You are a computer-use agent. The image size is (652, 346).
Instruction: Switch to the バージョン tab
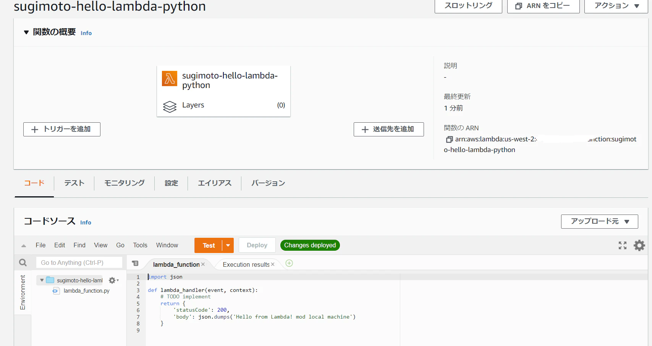coord(268,183)
